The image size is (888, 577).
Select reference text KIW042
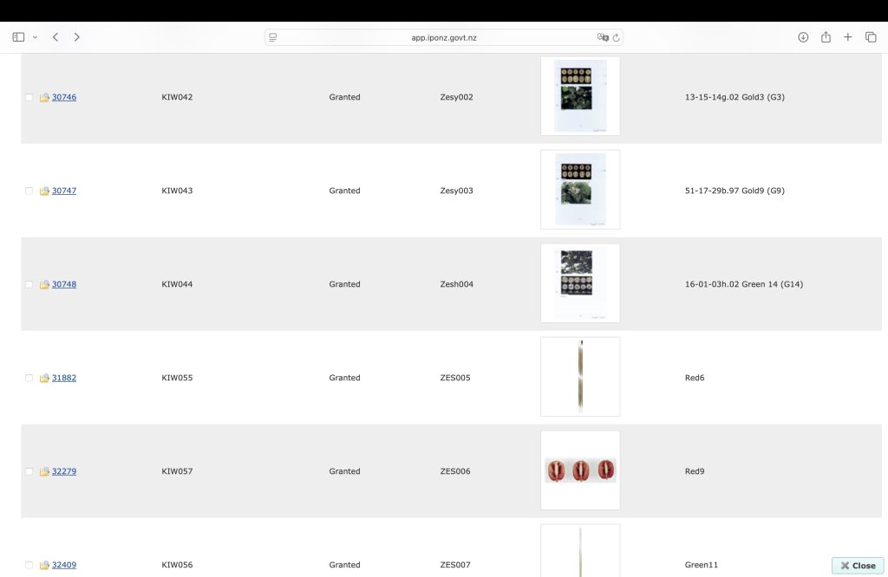tap(177, 97)
